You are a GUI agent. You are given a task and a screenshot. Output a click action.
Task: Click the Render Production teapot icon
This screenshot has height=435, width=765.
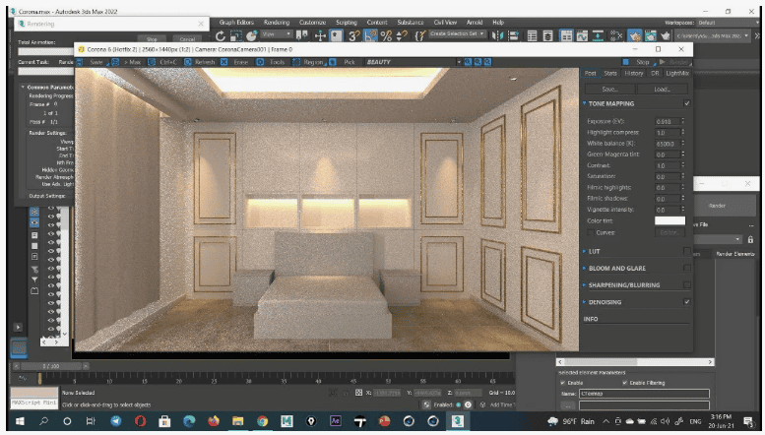point(666,35)
